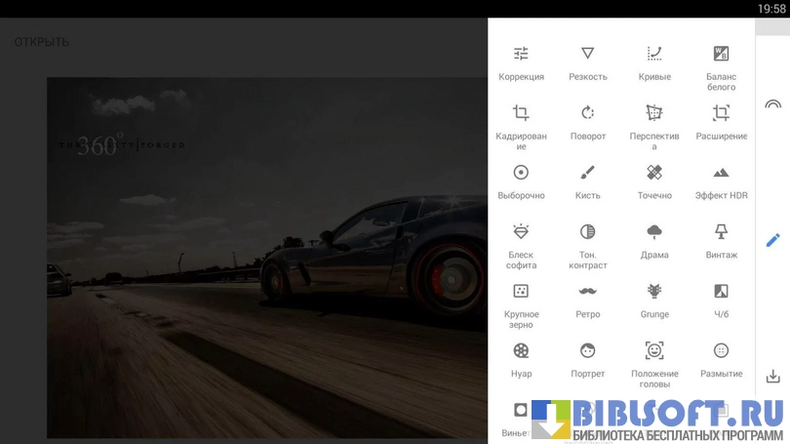Select the Поворот rotate tool
The width and height of the screenshot is (790, 444).
coord(587,122)
